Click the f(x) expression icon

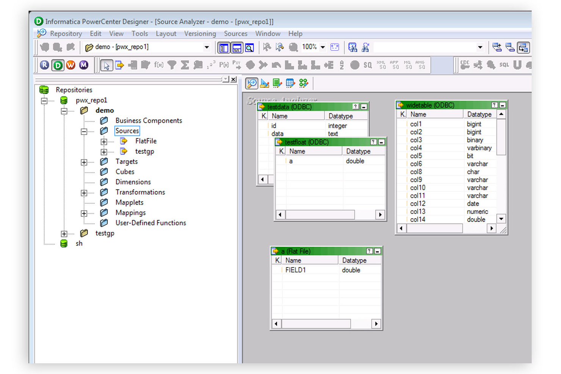coord(159,65)
